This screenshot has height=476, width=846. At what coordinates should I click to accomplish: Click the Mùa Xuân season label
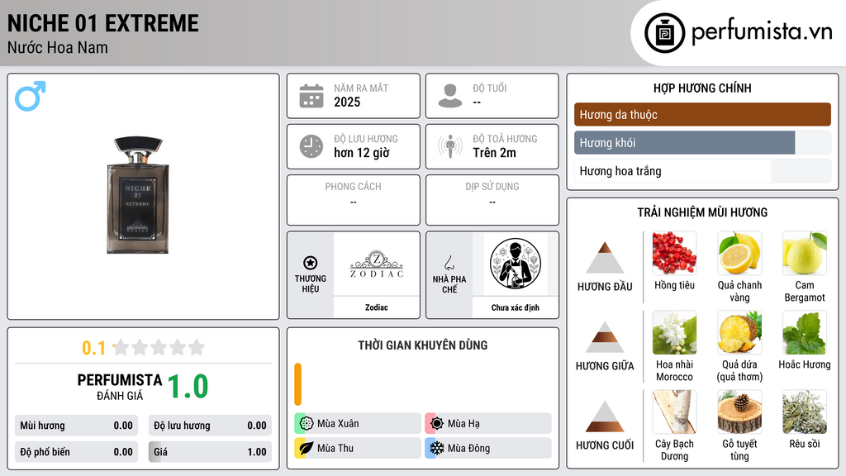click(338, 424)
